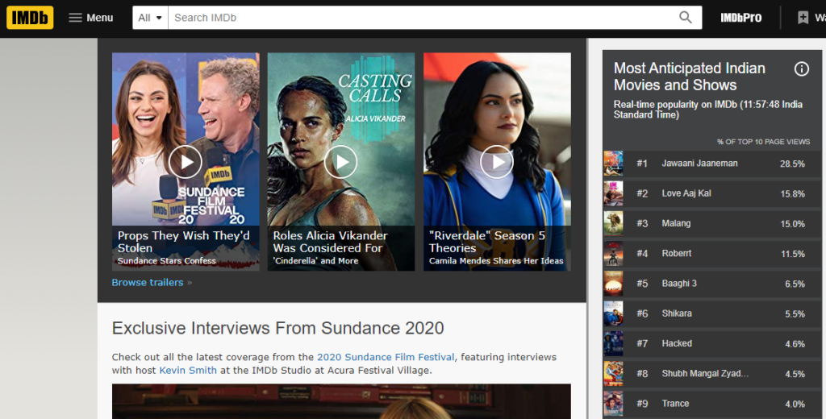The image size is (826, 419).
Task: Select Malang from the popularity list
Action: coord(676,223)
